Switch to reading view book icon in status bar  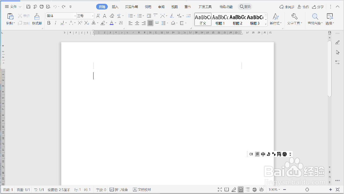(227, 190)
